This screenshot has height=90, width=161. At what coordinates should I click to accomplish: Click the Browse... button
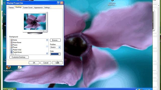55,40
